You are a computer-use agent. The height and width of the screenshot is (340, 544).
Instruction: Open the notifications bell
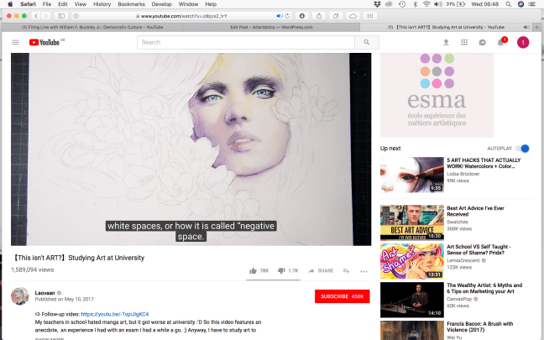coord(500,42)
